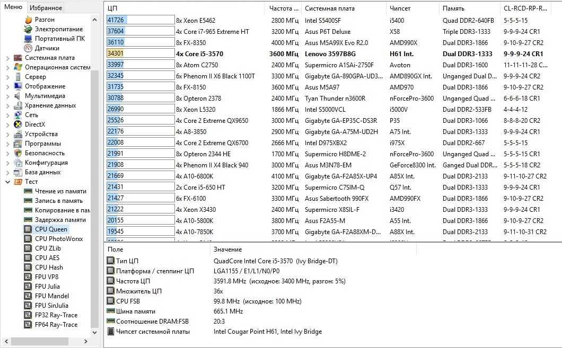Sort by the Чипсет column header

(412, 8)
